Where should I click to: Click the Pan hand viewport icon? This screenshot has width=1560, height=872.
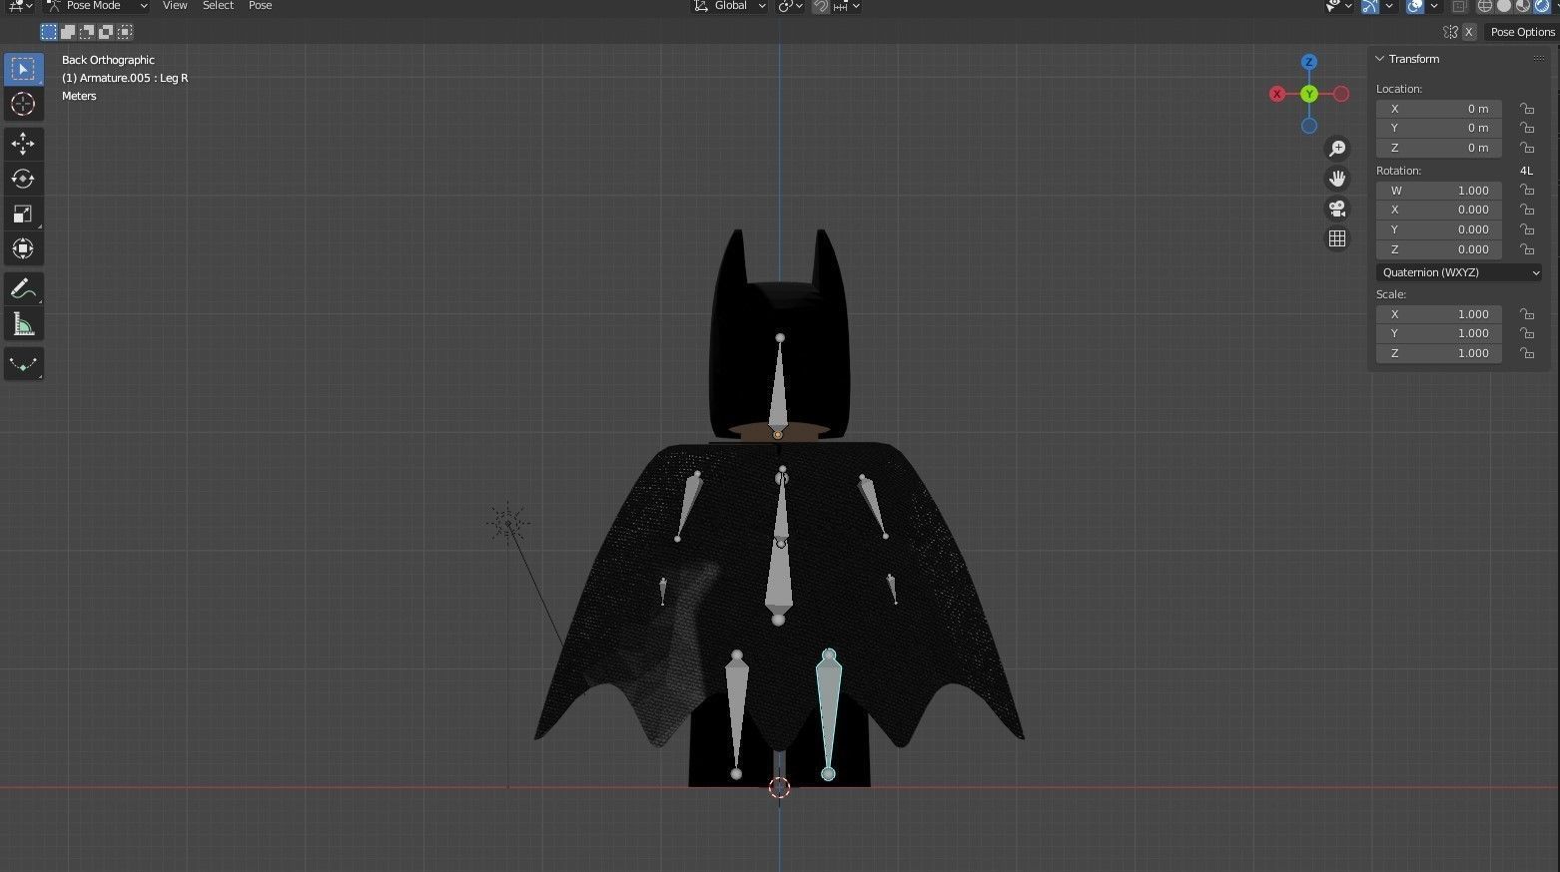(1336, 179)
